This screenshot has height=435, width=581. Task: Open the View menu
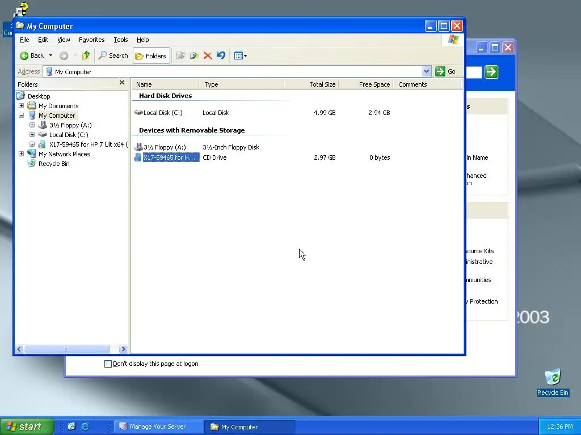(x=64, y=40)
